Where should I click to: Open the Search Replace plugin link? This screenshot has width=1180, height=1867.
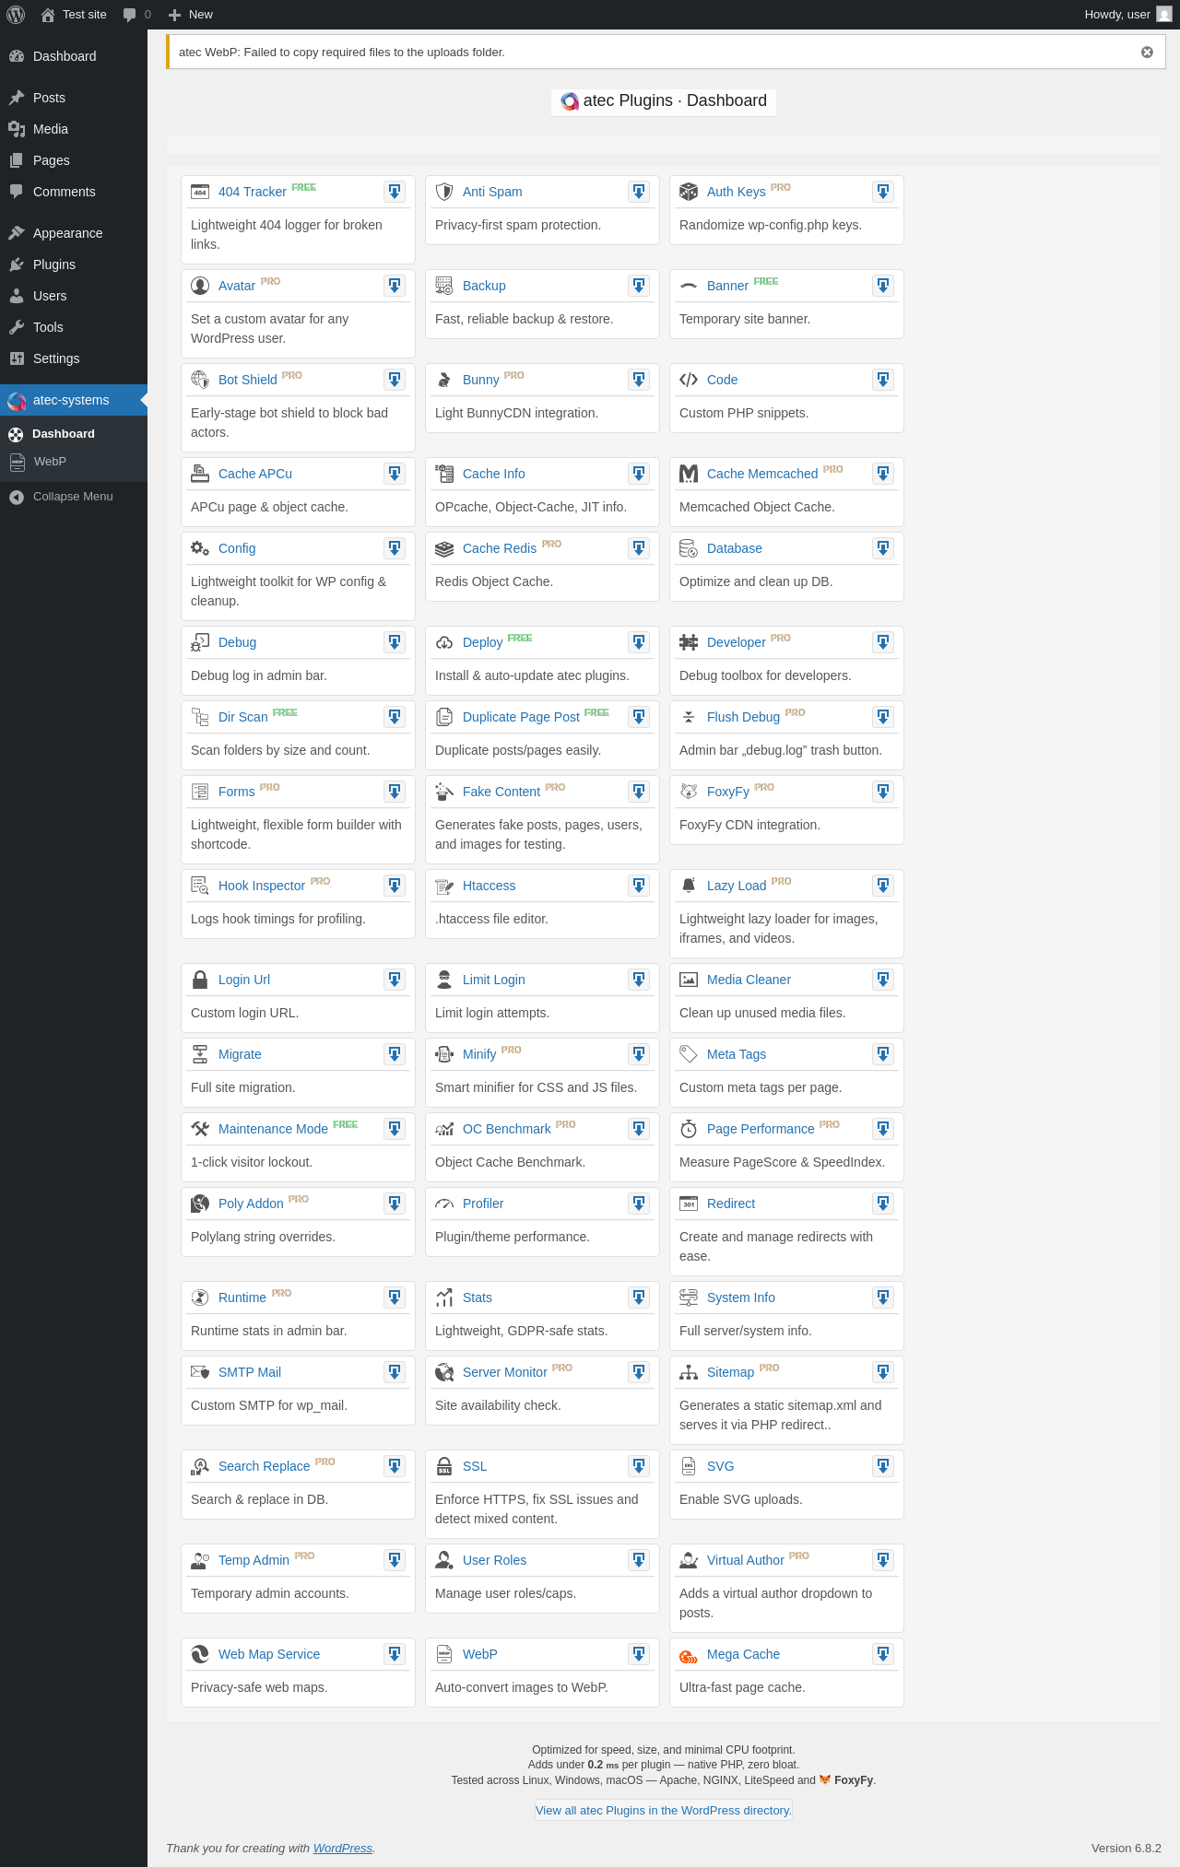[x=264, y=1466]
